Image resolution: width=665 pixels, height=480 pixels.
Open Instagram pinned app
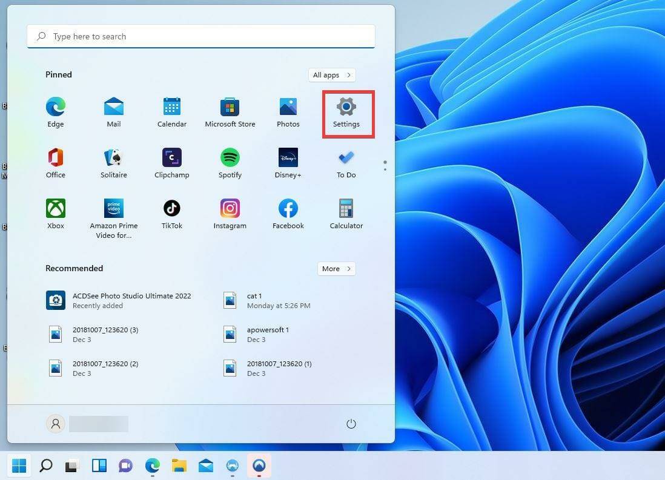[x=230, y=208]
